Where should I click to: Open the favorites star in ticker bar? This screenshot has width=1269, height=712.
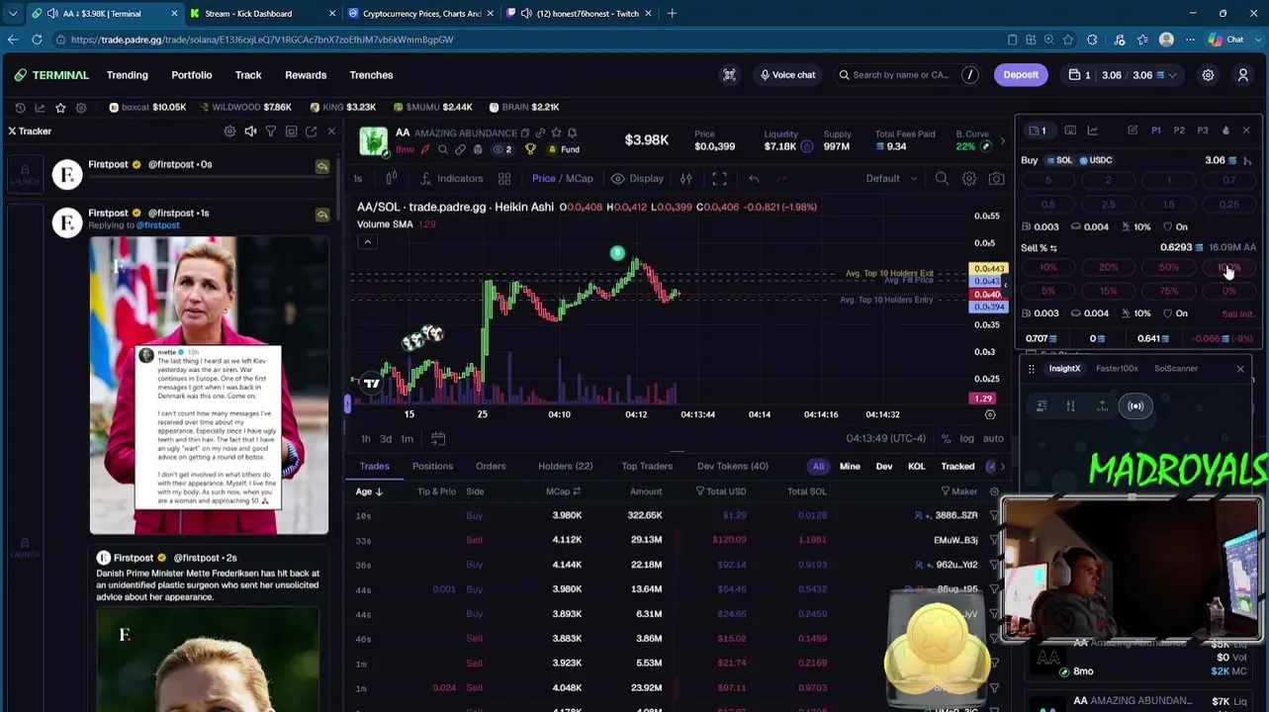(x=60, y=107)
